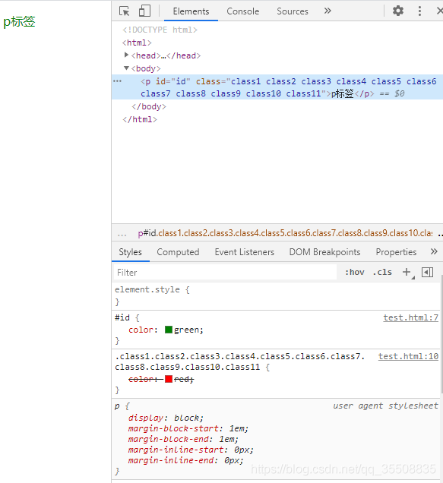Show the breadcrumb ancestors ellipsis on the left
This screenshot has height=483, width=443.
(122, 234)
